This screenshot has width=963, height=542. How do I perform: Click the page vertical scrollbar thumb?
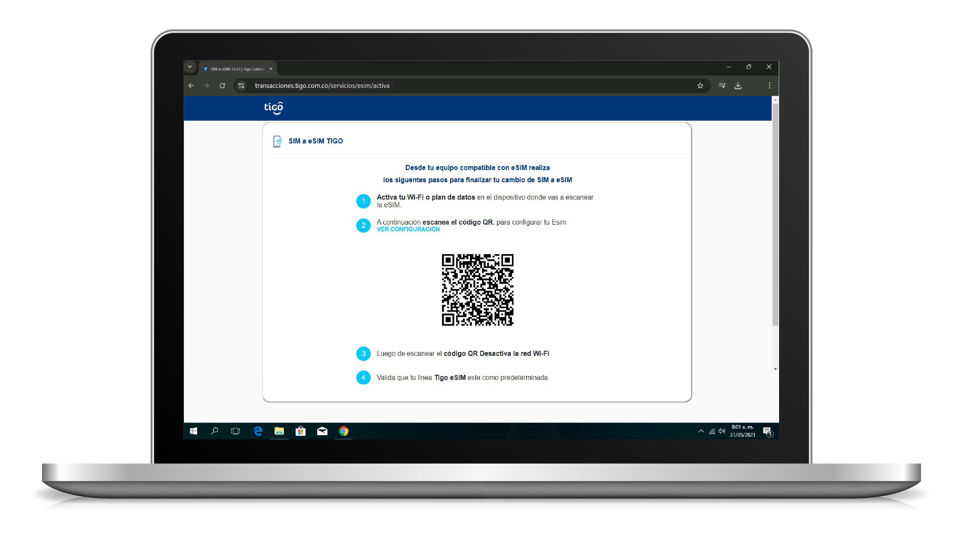click(x=775, y=215)
